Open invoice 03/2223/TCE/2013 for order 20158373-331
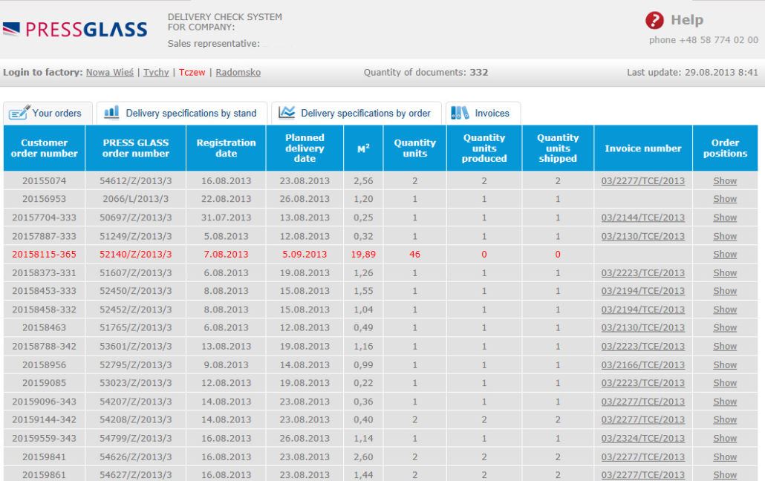This screenshot has width=765, height=481. (643, 272)
